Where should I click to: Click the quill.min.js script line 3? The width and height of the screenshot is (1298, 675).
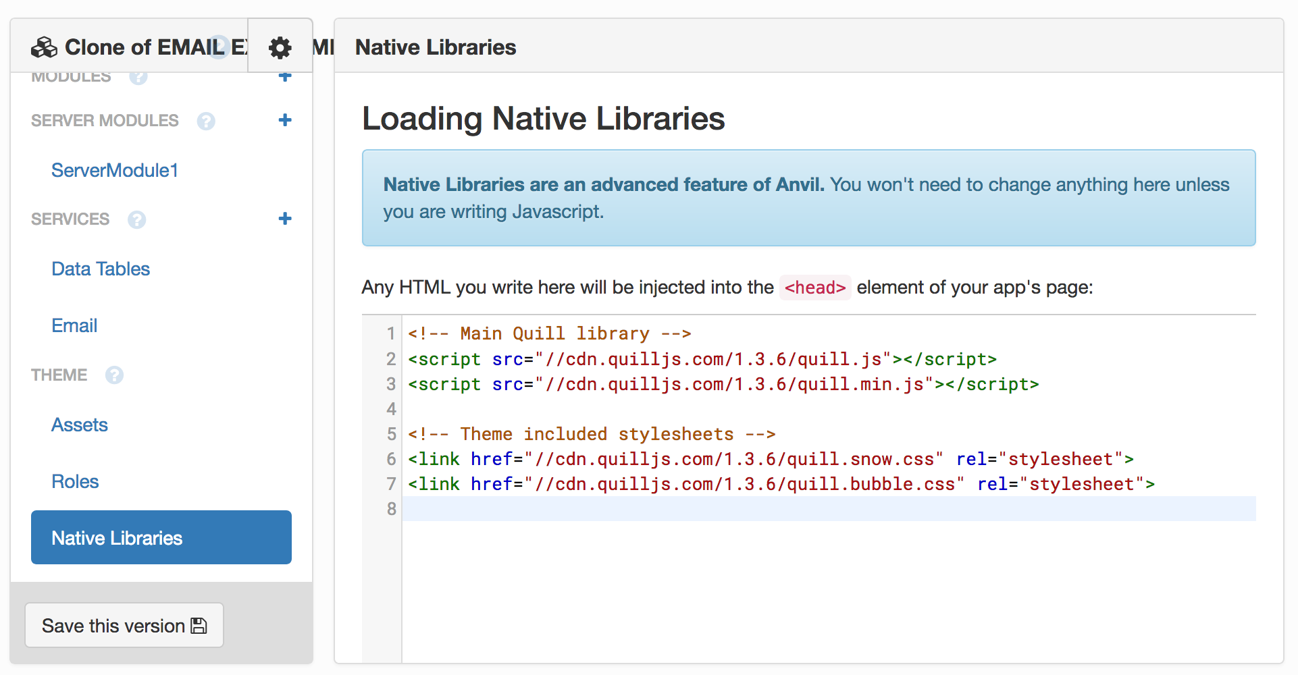pyautogui.click(x=723, y=384)
